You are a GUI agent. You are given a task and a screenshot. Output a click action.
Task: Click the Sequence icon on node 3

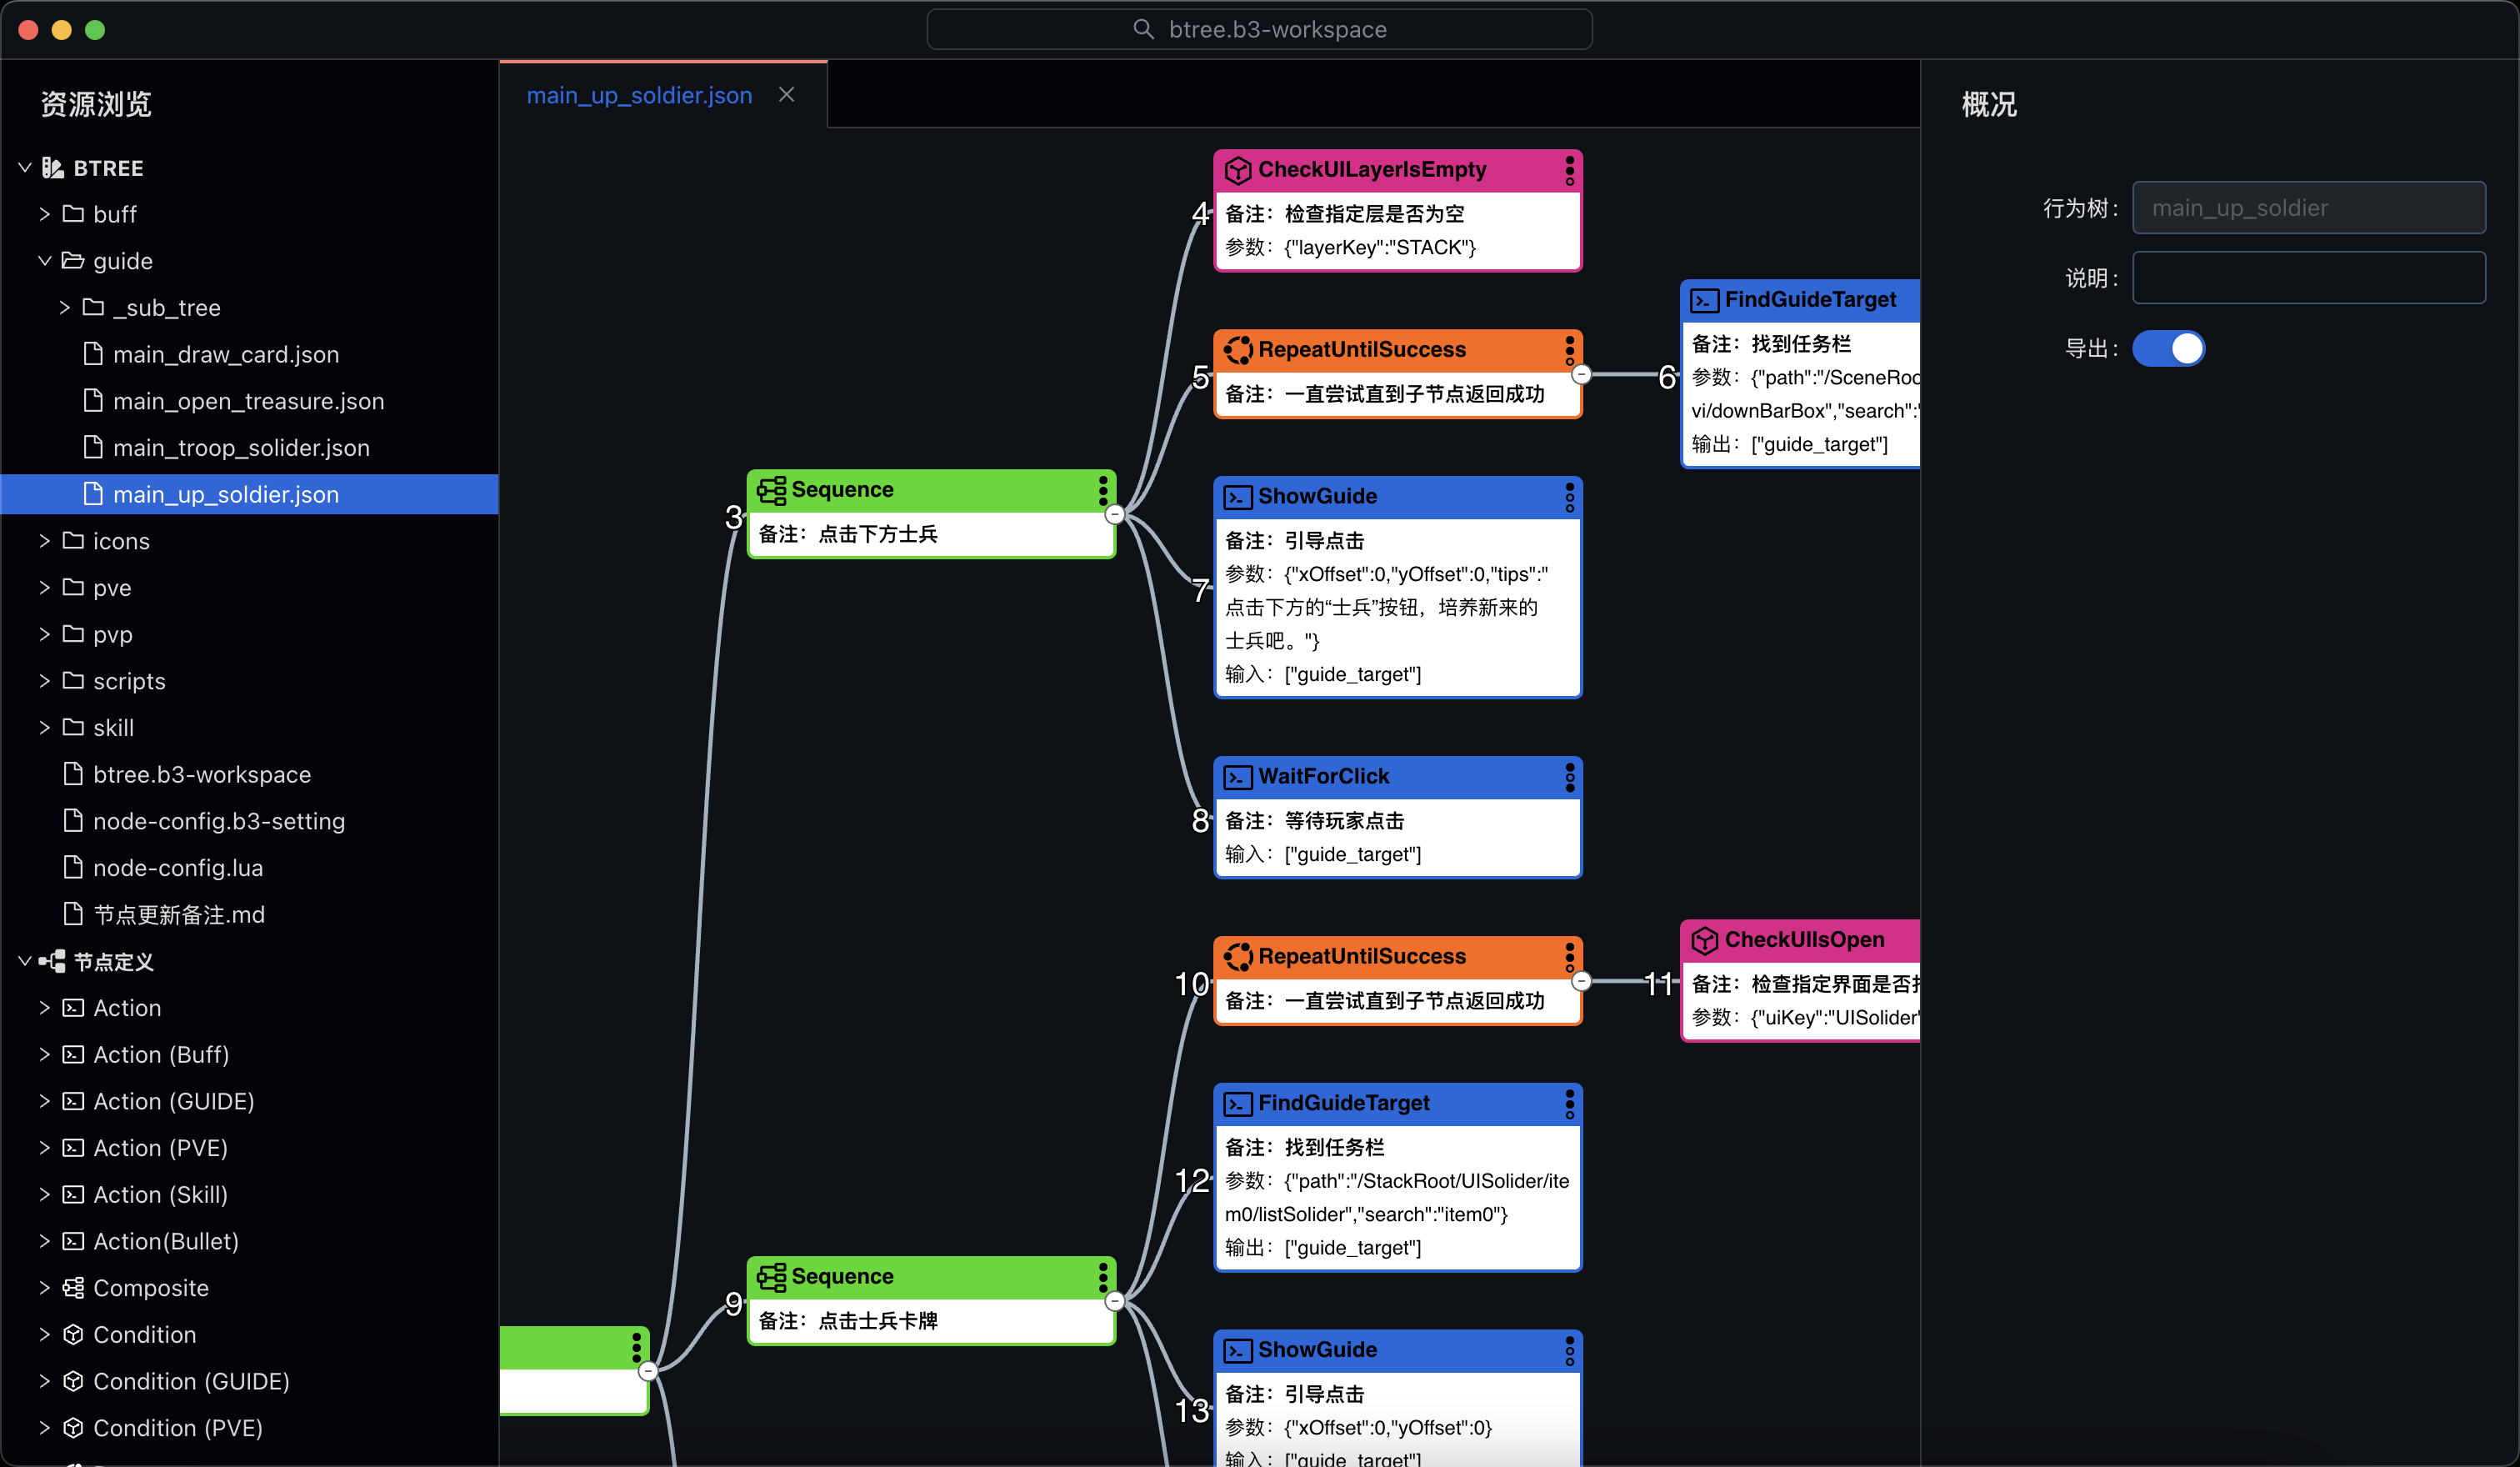tap(771, 490)
